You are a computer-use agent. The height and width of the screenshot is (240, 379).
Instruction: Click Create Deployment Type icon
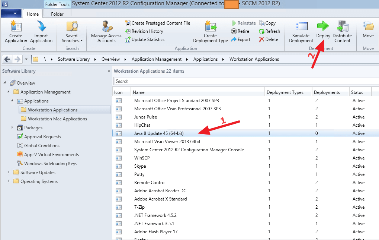211,26
